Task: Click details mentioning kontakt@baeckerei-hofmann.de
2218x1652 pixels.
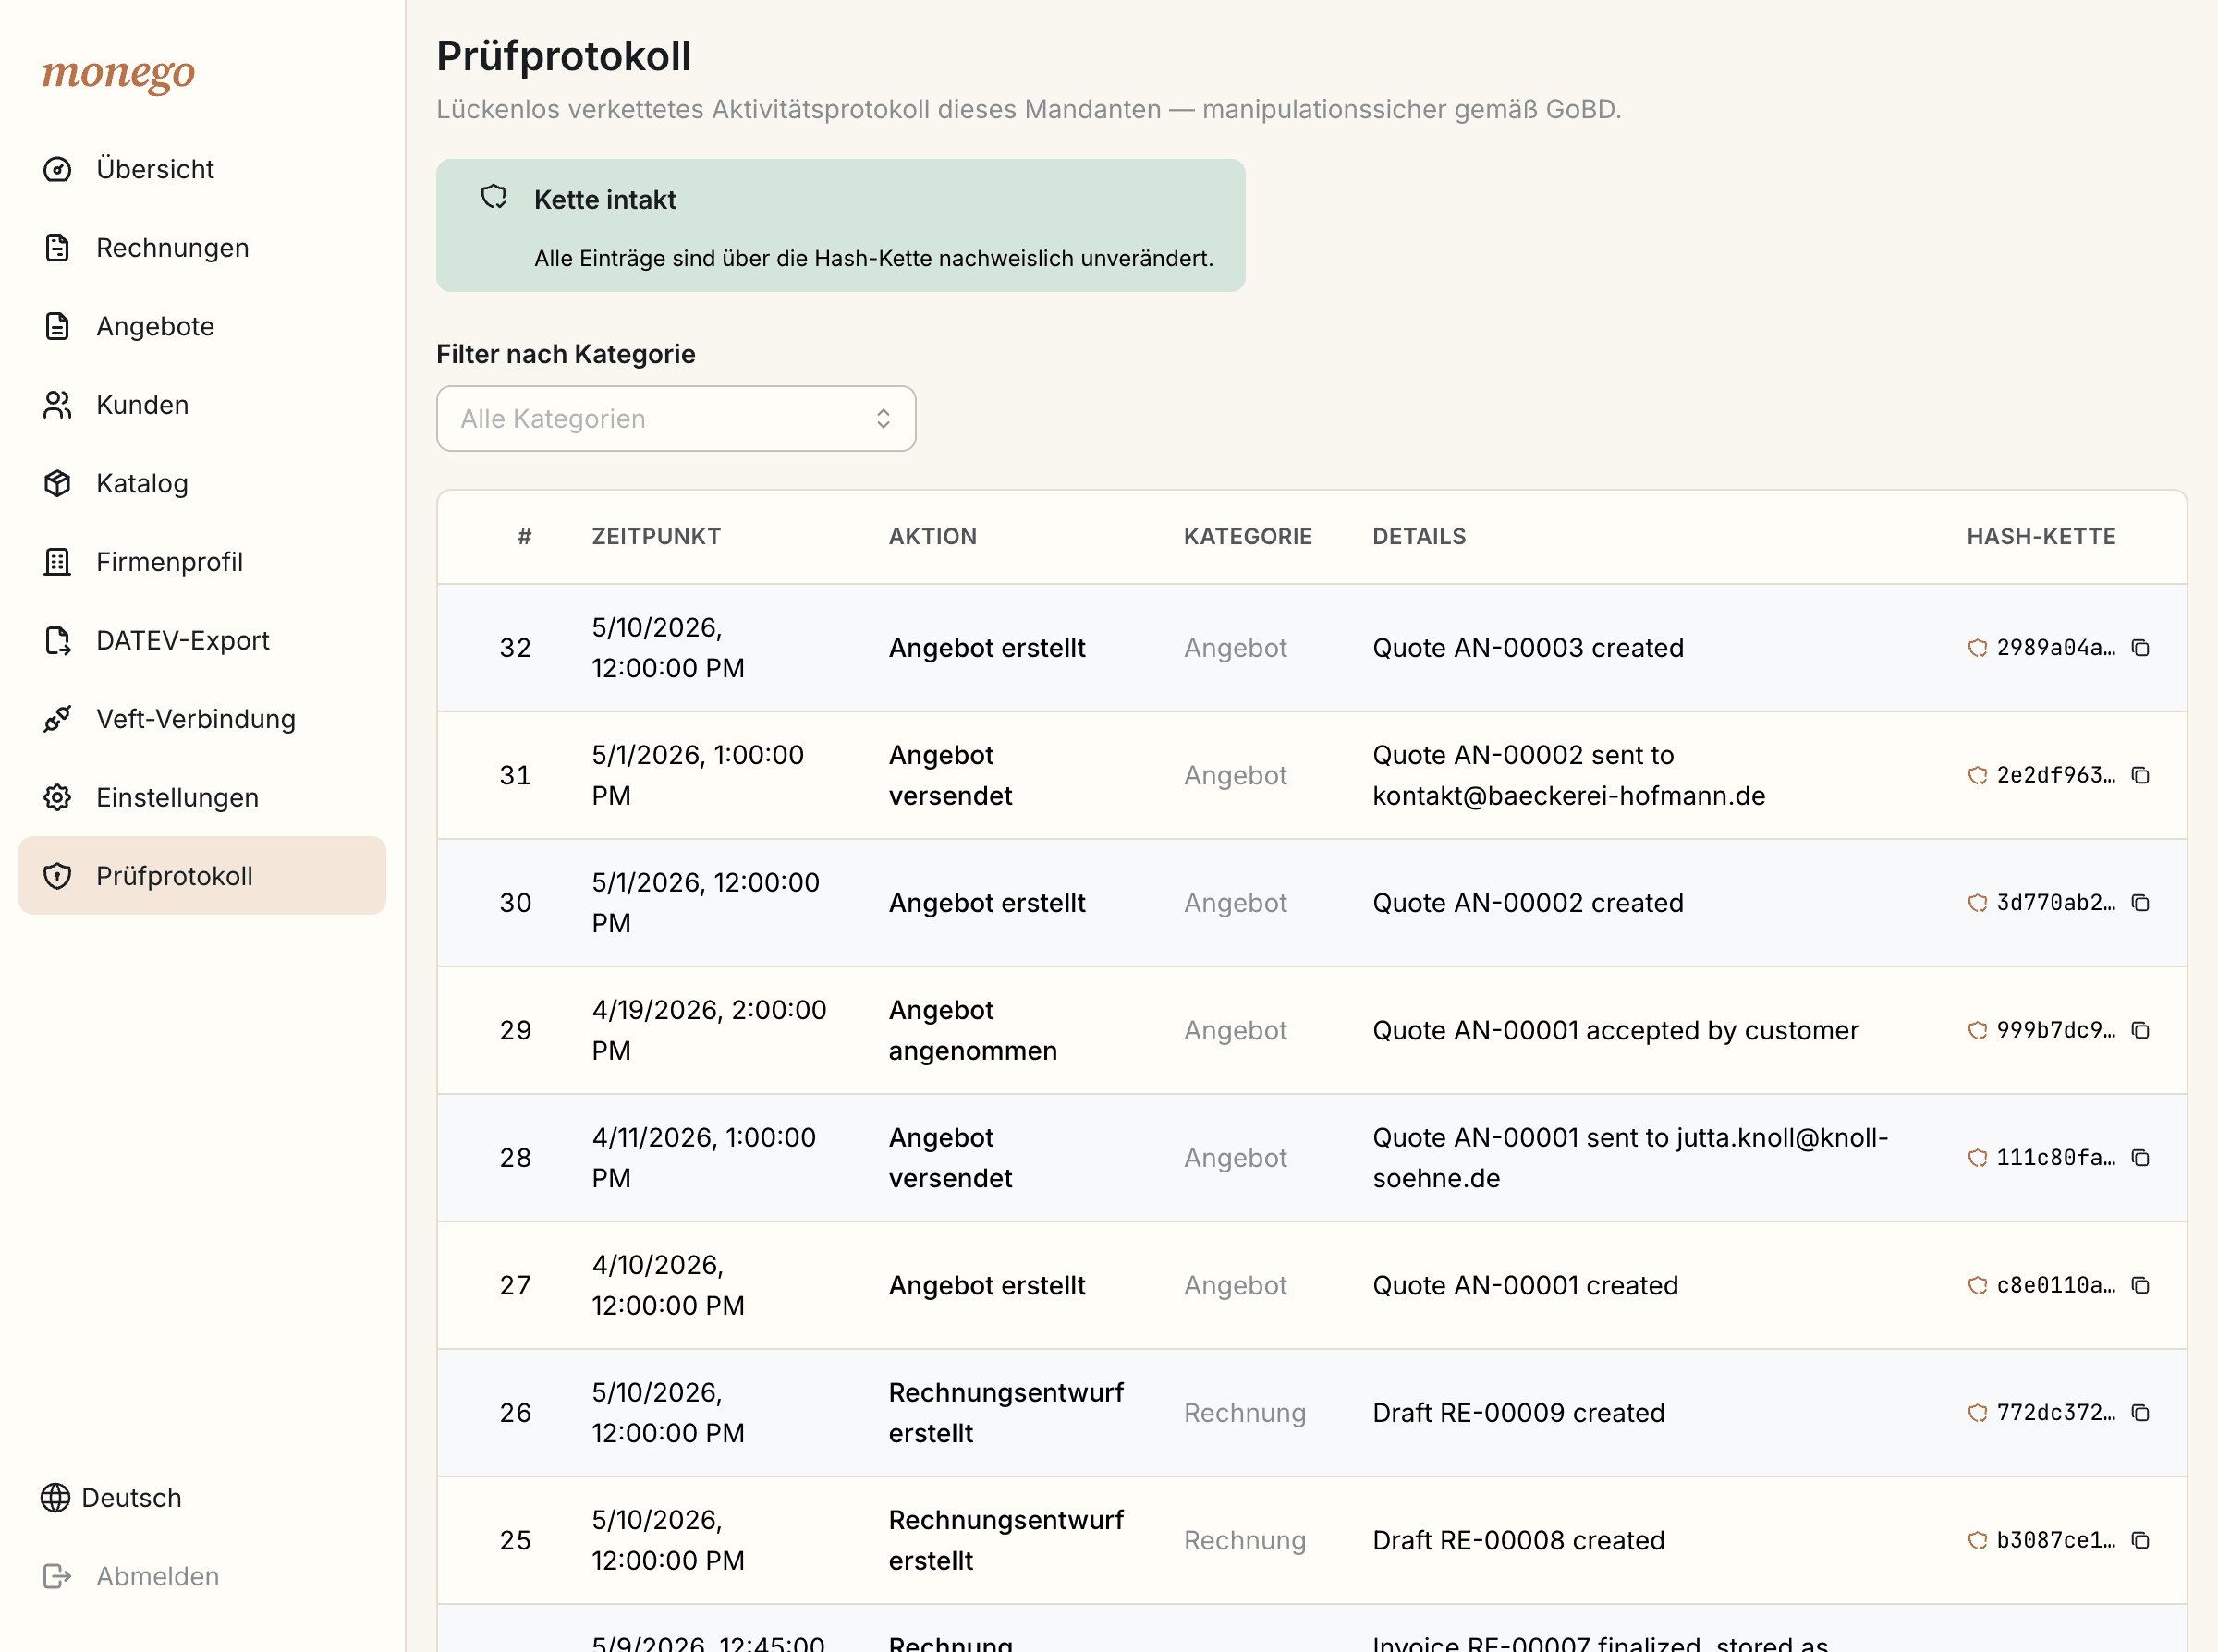Action: click(x=1569, y=775)
